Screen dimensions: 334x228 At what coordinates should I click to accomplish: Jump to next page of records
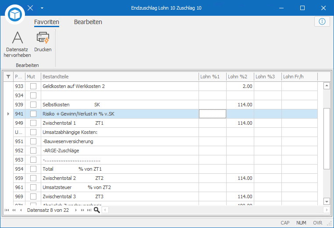(x=82, y=210)
